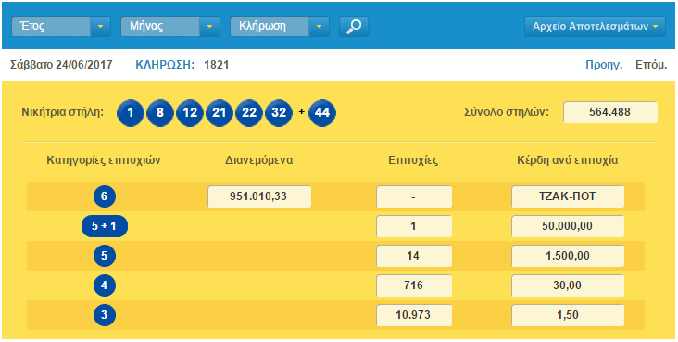Open the Κλήρωση draw dropdown
678x342 pixels.
[280, 26]
